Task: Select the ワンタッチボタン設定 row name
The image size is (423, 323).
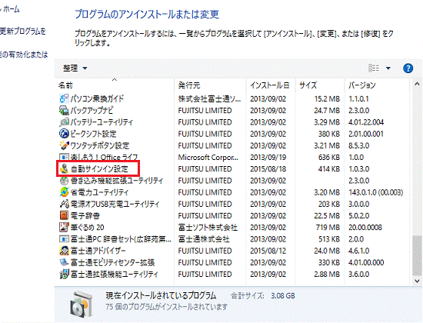Action: [100, 145]
